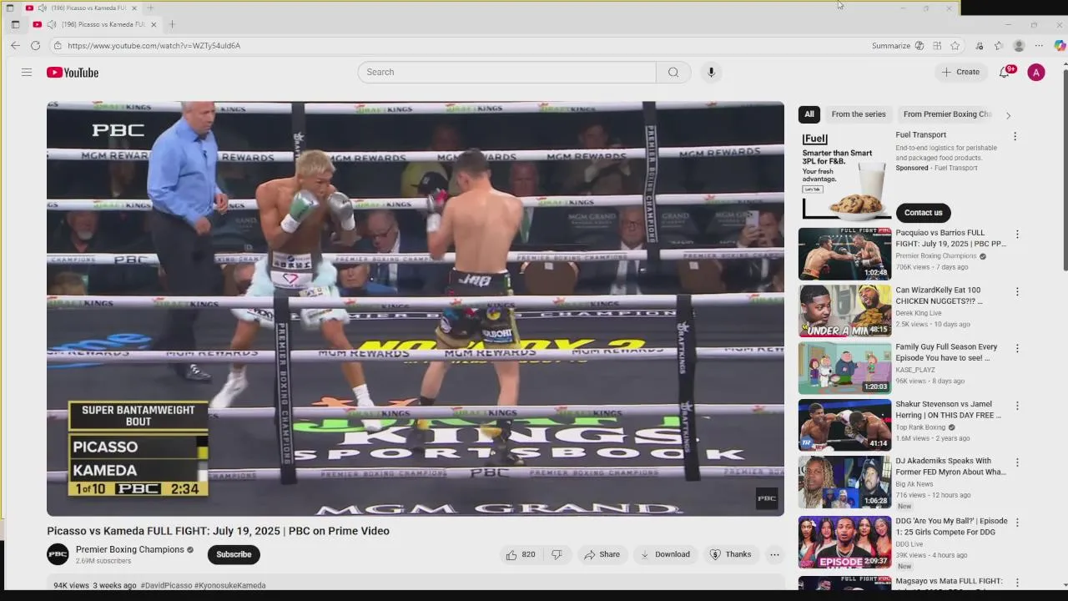Open browser Settings and more menu
This screenshot has height=601, width=1068.
(1039, 46)
